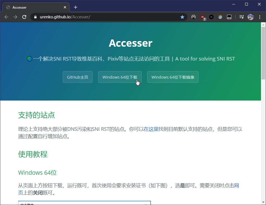Screen dimensions: 266x205
Task: Open the black circle extension icon
Action: [x=211, y=17]
